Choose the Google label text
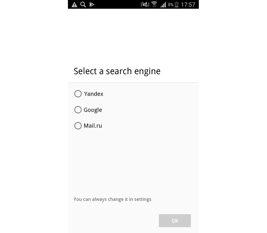 93,110
